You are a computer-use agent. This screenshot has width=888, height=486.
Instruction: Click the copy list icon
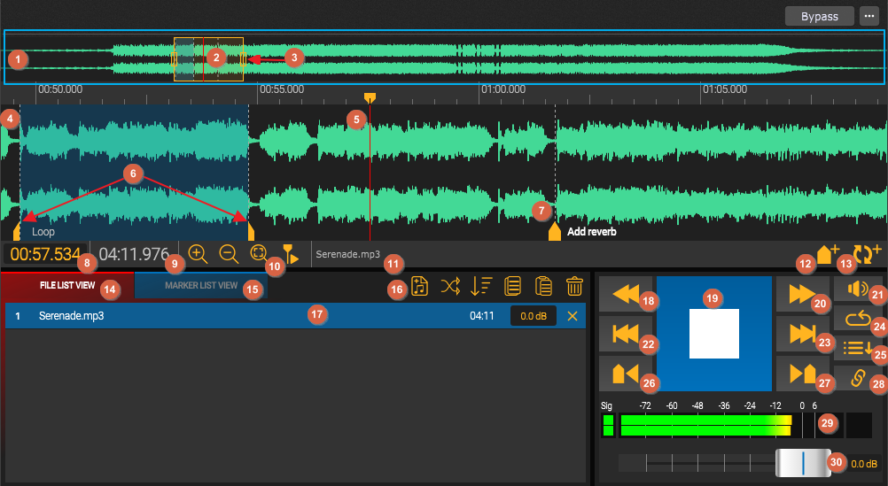[512, 286]
